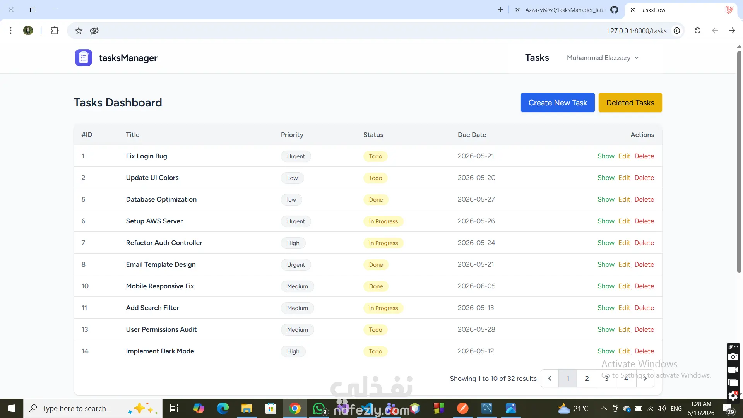
Task: Click the Update UI Colors title
Action: pyautogui.click(x=152, y=178)
